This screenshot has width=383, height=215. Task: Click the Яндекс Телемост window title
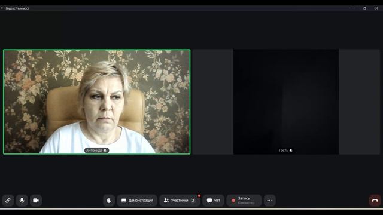point(17,8)
